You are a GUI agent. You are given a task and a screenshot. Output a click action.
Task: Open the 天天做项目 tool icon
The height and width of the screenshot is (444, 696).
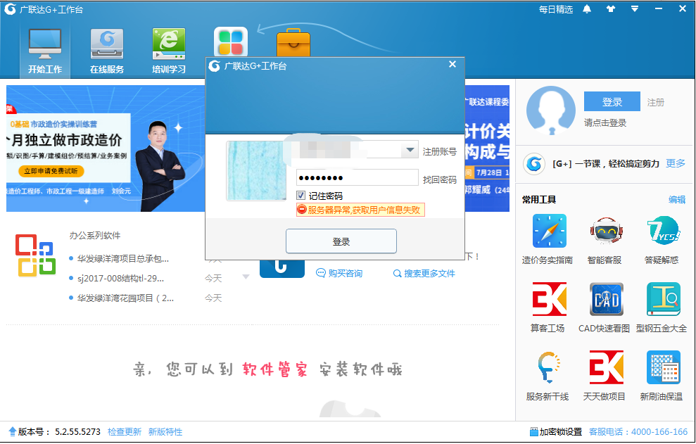607,367
